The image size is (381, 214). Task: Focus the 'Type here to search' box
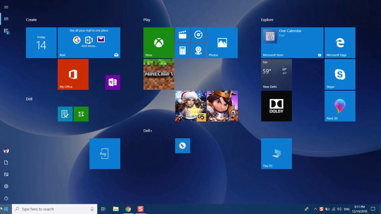[55, 209]
